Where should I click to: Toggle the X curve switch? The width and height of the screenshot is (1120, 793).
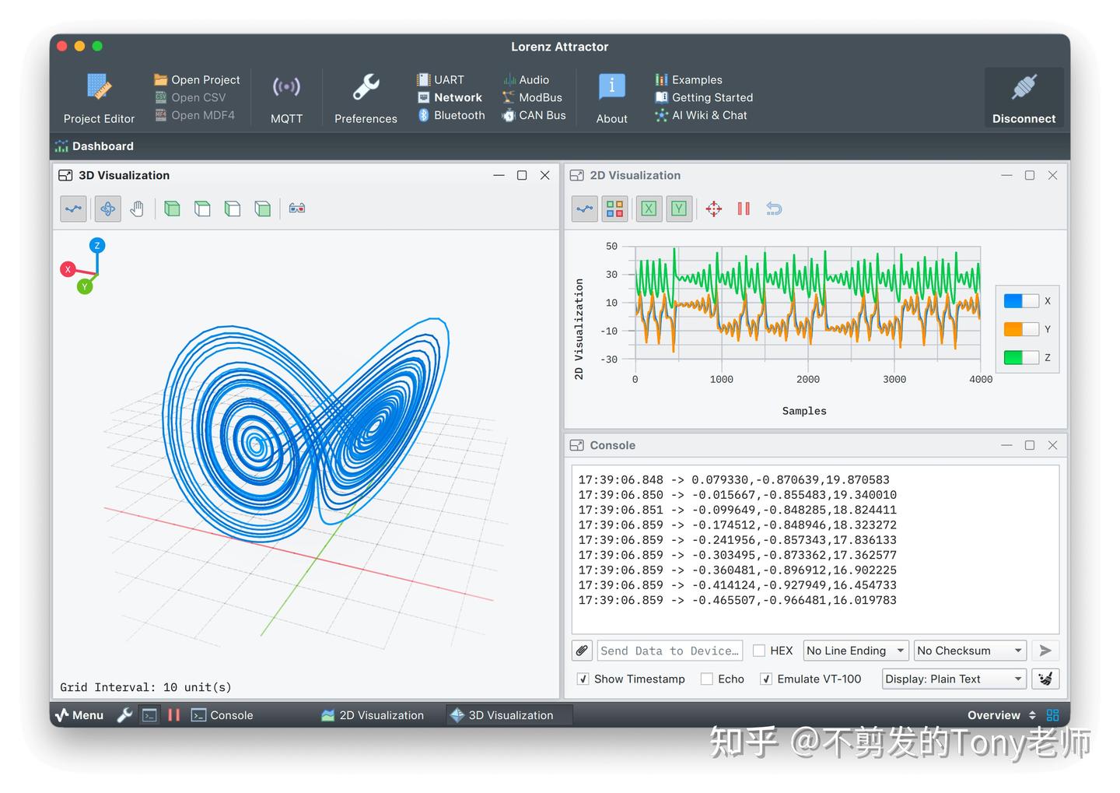[x=1021, y=301]
